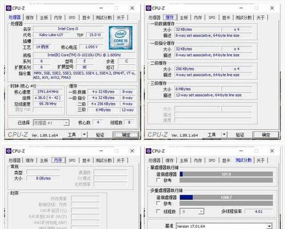Screen dimensions: 285x229
Task: Click 确定 button in the 处理器 window
Action: [x=126, y=135]
